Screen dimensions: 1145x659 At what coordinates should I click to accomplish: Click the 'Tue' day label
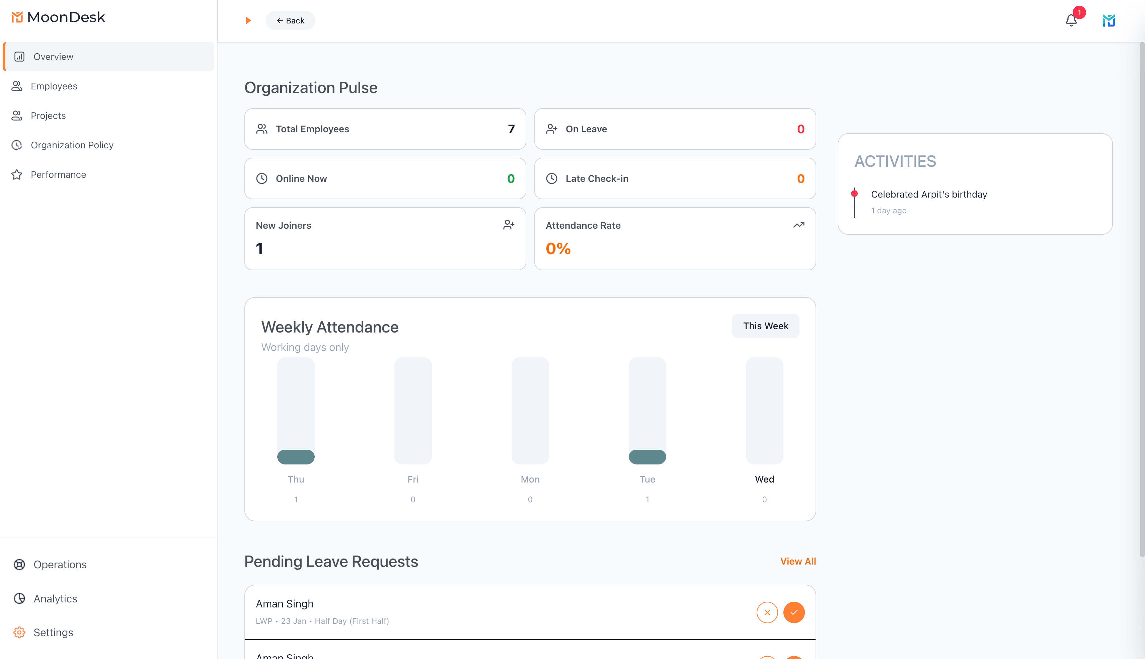[x=647, y=479]
